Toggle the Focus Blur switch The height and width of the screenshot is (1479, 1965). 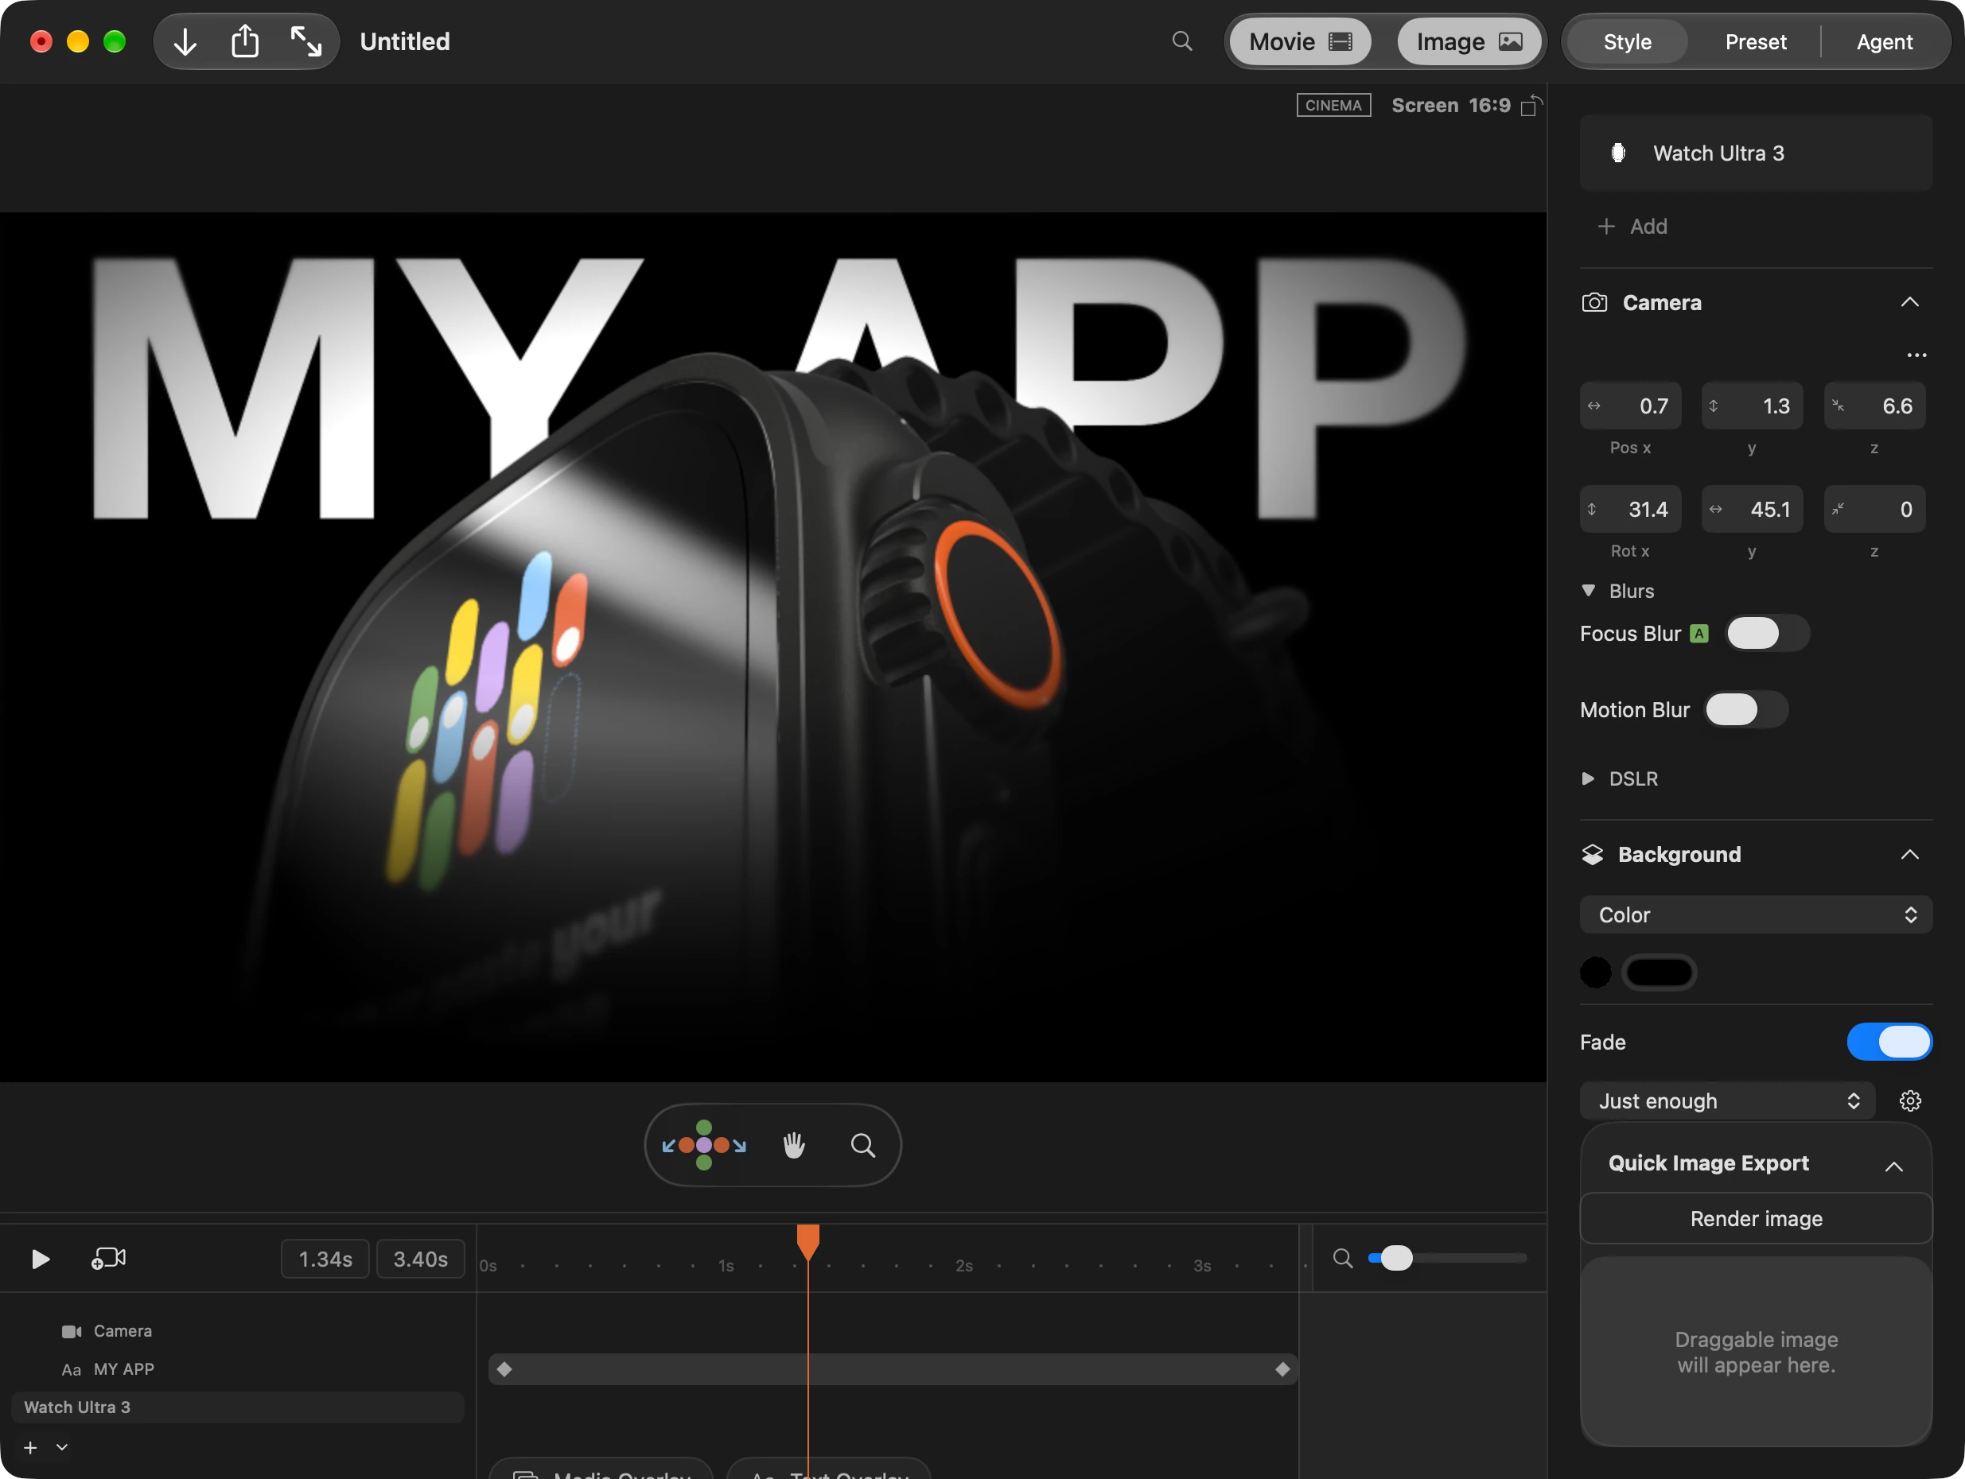click(1767, 634)
